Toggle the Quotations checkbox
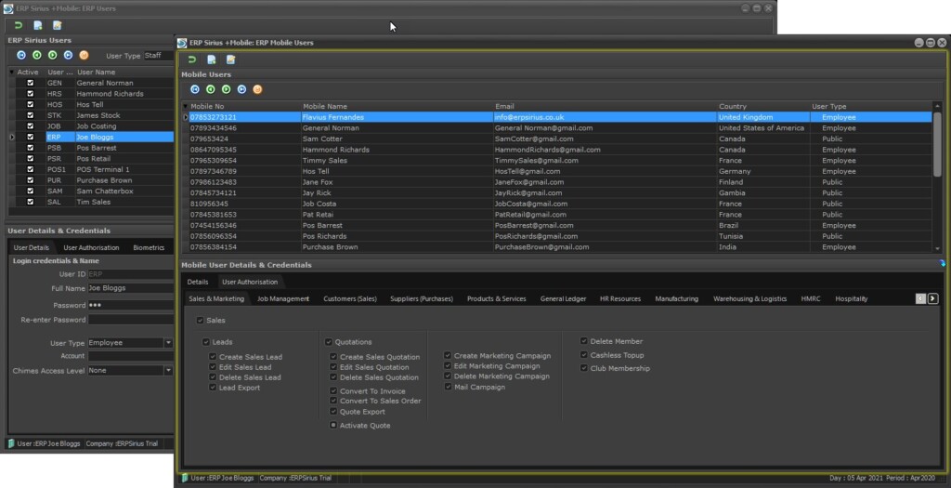The width and height of the screenshot is (951, 488). point(329,342)
